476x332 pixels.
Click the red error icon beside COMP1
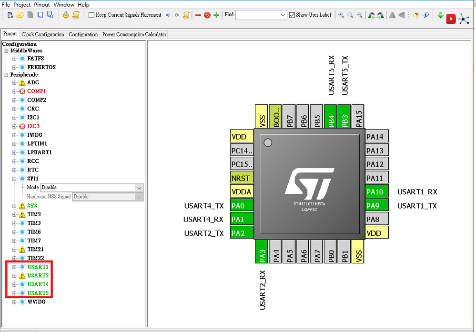point(22,91)
